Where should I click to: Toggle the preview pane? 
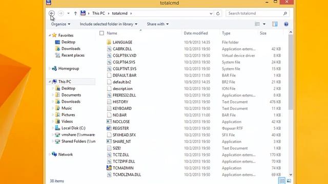(x=275, y=24)
